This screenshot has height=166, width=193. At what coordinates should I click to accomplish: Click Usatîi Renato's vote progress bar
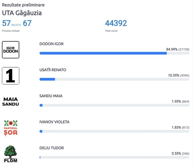[x=114, y=79]
